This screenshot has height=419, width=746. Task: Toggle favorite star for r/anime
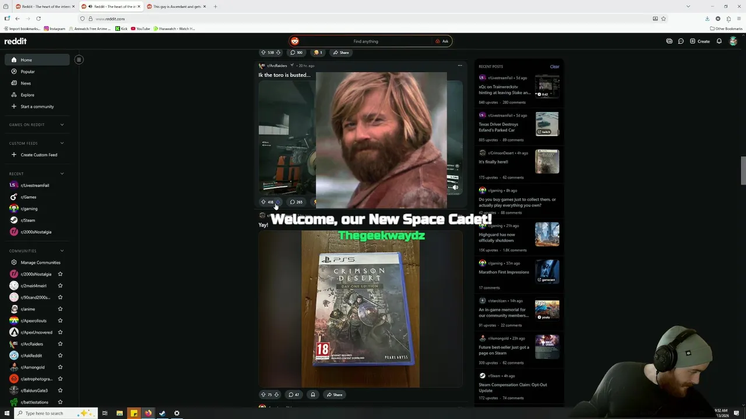pos(60,309)
